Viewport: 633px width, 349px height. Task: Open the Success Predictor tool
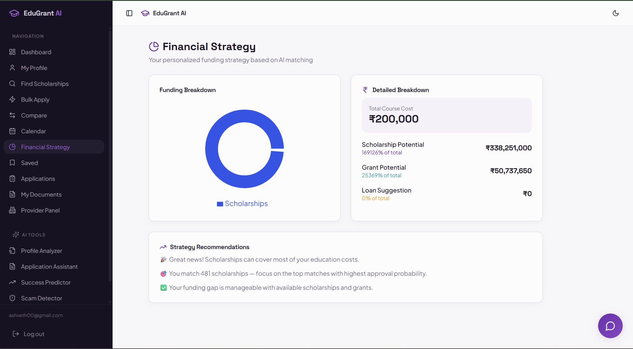pyautogui.click(x=46, y=282)
